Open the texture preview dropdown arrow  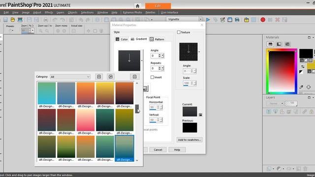pos(199,52)
